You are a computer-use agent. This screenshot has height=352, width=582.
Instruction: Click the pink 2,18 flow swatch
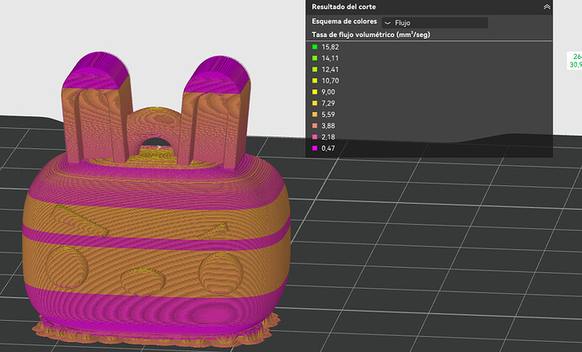point(315,137)
